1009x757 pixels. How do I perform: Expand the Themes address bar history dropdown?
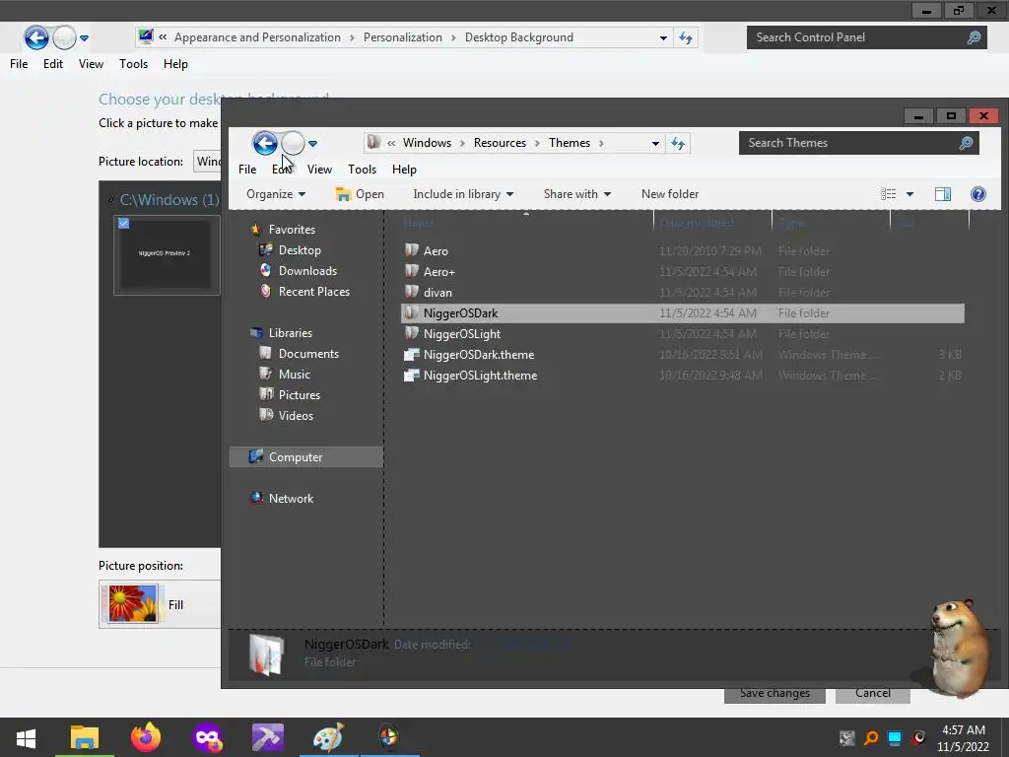pyautogui.click(x=655, y=143)
